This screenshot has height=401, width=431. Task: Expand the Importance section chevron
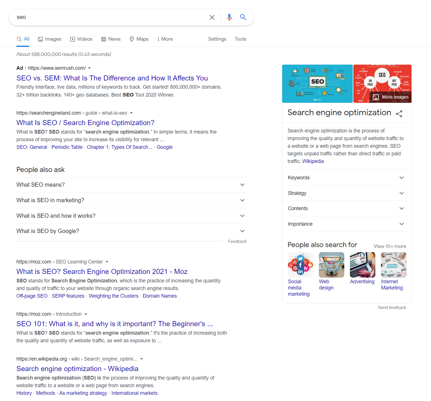point(402,224)
